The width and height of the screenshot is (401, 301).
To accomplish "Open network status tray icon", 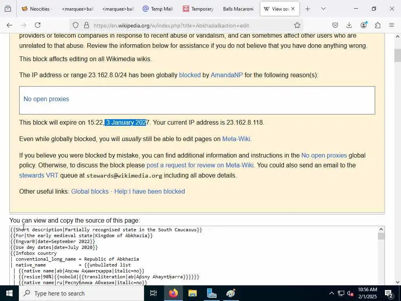I will pos(341,293).
